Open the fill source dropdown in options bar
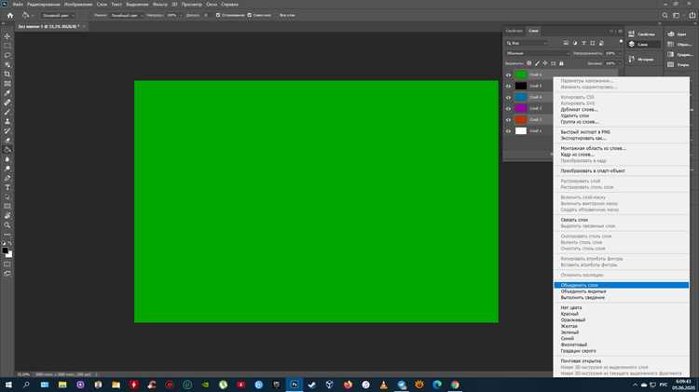 58,15
